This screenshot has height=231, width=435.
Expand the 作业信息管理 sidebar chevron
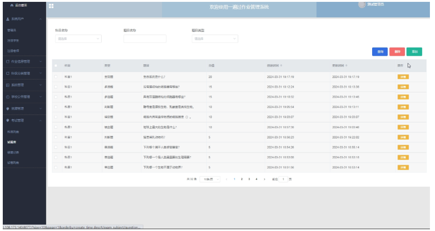click(x=41, y=61)
